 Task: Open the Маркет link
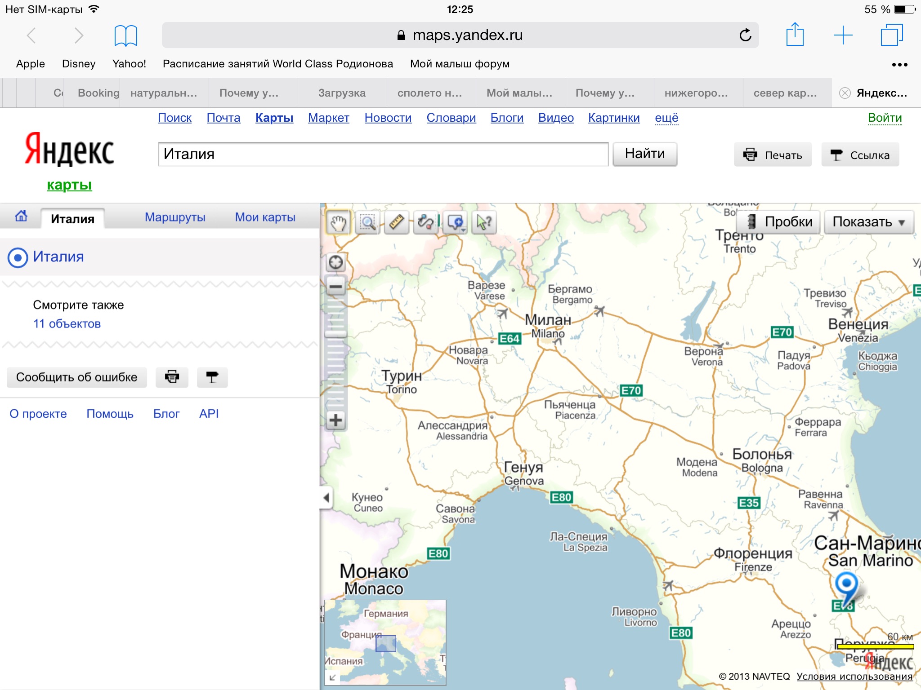(329, 118)
